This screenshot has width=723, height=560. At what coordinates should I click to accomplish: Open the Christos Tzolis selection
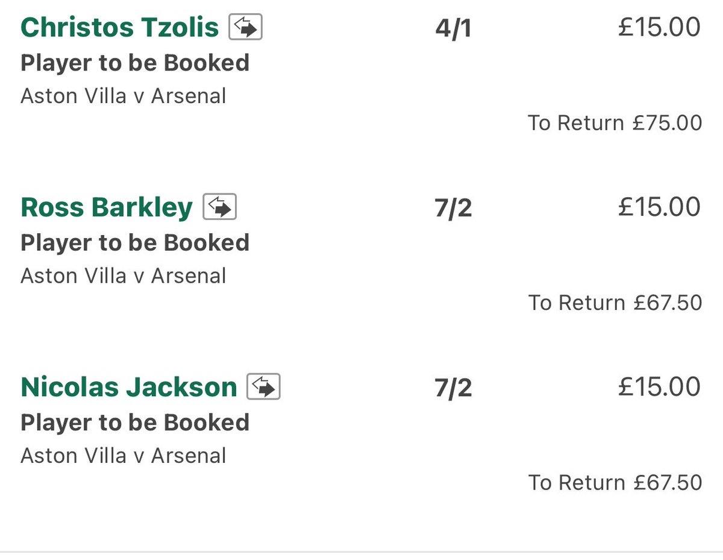tap(119, 28)
